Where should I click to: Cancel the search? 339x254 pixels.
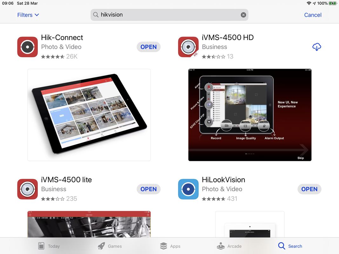(313, 15)
